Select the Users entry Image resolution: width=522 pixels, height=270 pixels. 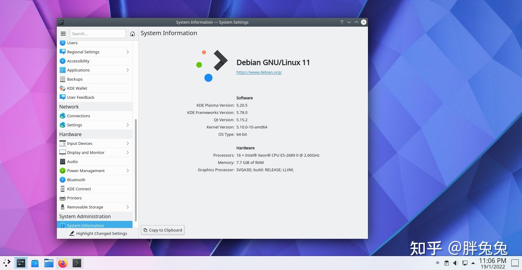(94, 43)
